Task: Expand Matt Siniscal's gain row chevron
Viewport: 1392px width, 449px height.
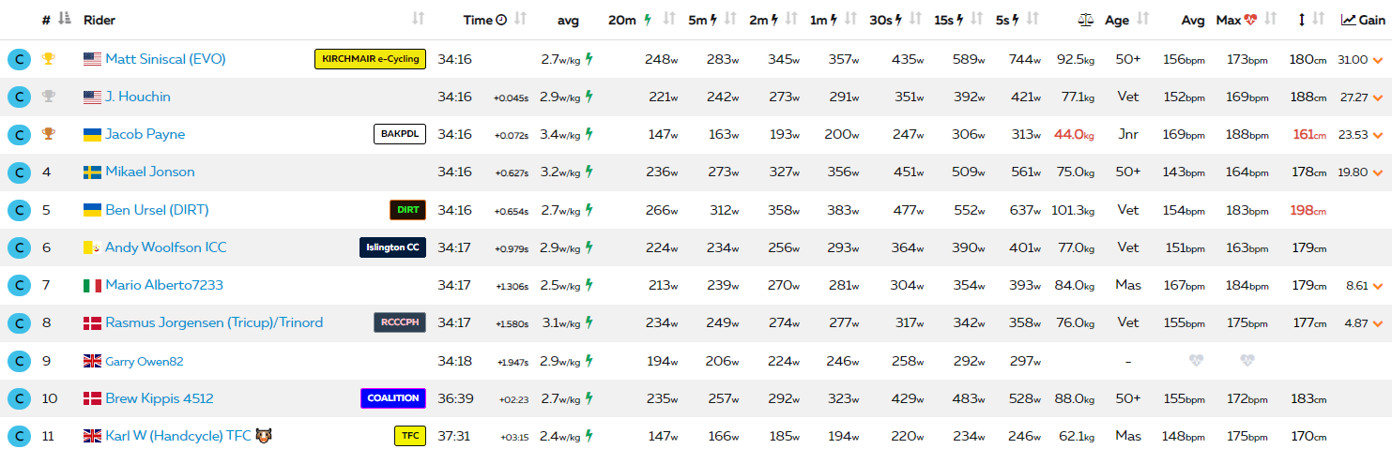Action: 1377,60
